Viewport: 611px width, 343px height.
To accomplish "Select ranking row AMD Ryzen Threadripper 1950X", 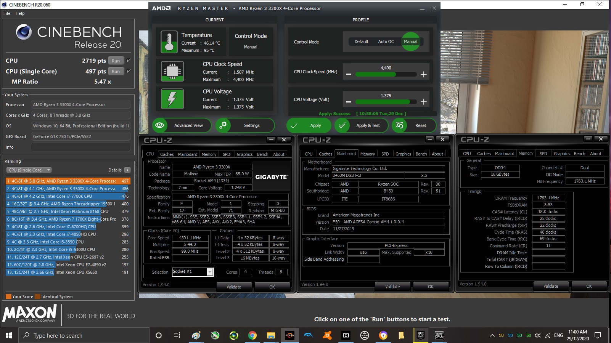I will click(68, 204).
